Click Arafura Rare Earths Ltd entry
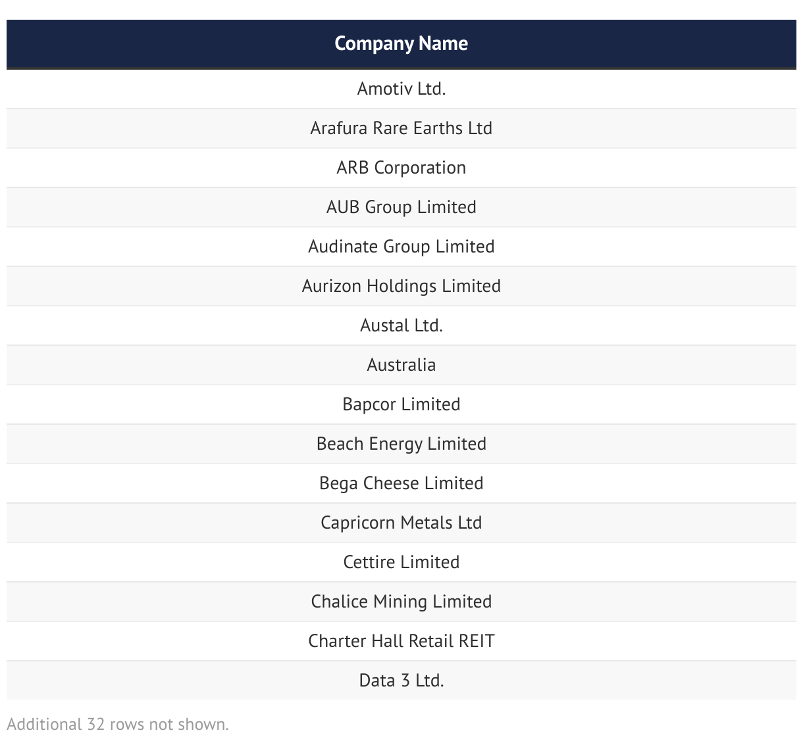The height and width of the screenshot is (743, 803). (401, 128)
